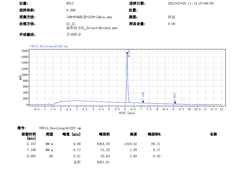
Task: Select the 99.33 area percent cell
Action: 156,144
